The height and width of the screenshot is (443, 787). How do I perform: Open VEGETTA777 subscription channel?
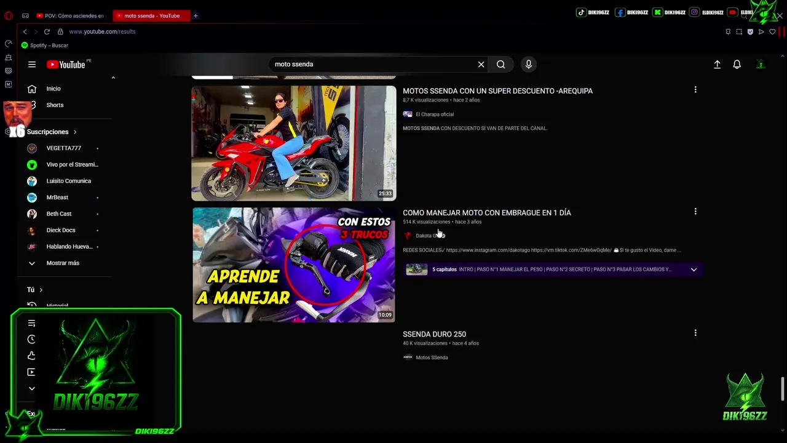point(64,148)
